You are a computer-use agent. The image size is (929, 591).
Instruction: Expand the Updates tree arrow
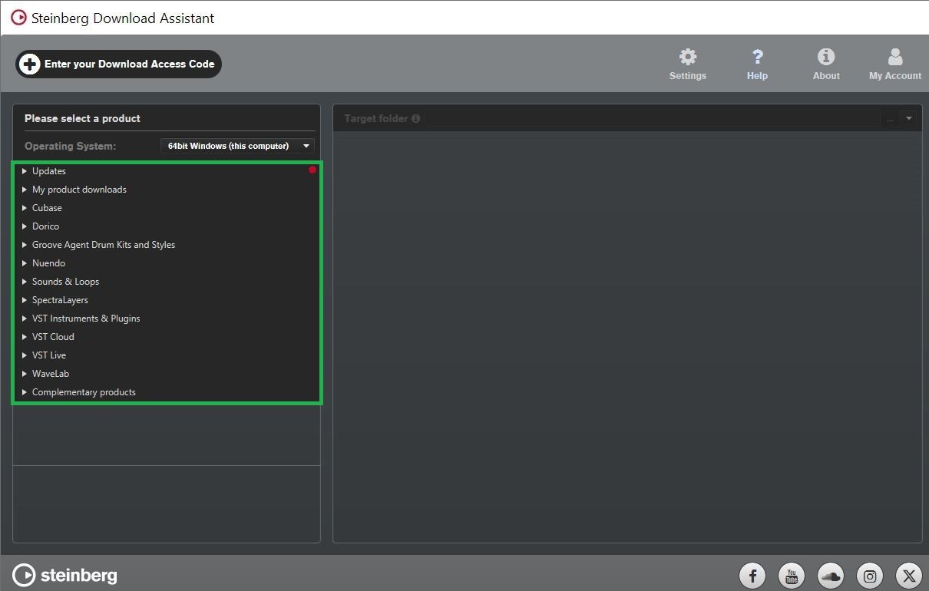(25, 171)
